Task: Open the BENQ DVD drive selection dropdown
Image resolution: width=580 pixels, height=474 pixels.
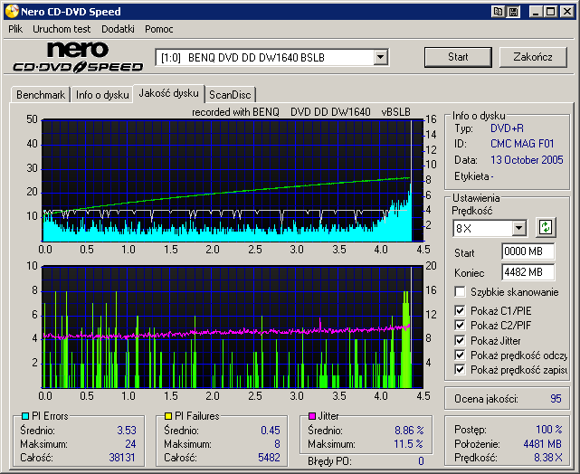Action: point(380,58)
